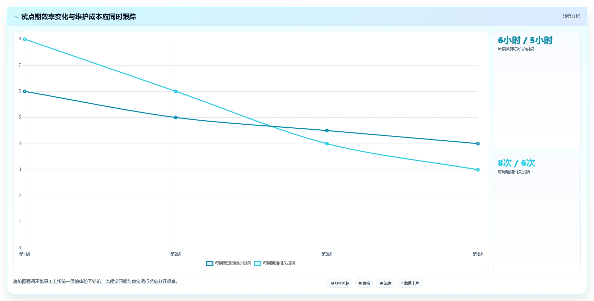
Task: Click the title 试点期效率变化与维护成本应同时跟踪
Action: [x=78, y=17]
